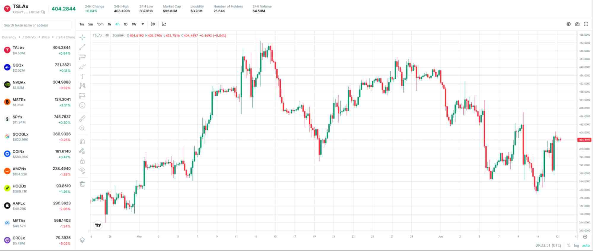Open the Fibonacci retracement tools

click(82, 57)
